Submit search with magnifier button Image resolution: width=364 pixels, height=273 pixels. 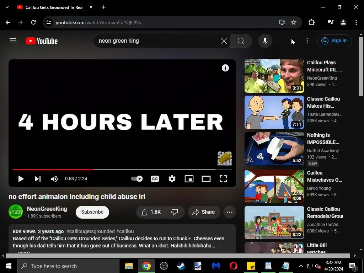point(241,41)
